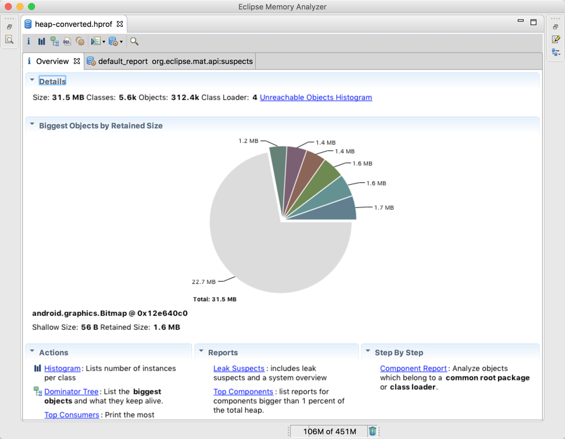This screenshot has width=565, height=439.
Task: Open the Dominator Tree link
Action: click(x=71, y=391)
